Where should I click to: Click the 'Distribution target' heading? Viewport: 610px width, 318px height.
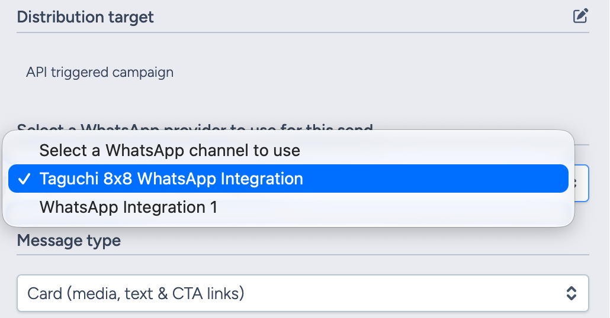pos(85,17)
